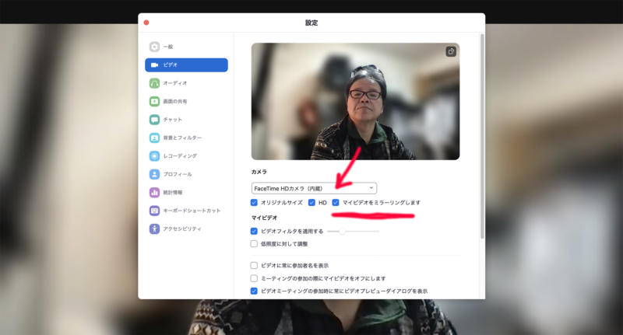Toggle the HD checkbox

point(311,203)
